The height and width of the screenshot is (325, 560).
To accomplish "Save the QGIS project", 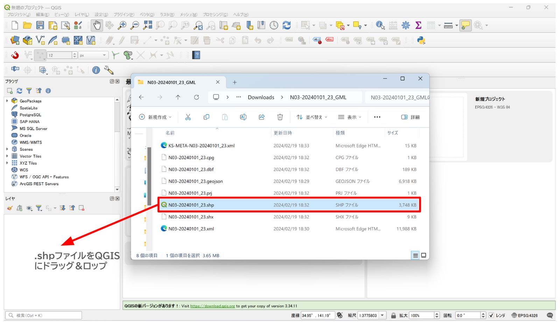I will coord(40,25).
